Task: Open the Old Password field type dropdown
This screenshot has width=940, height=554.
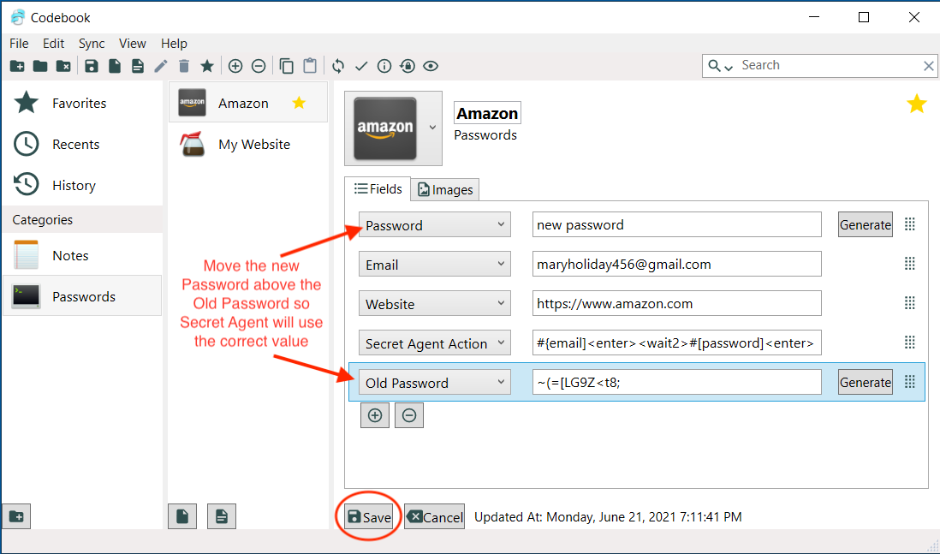Action: click(435, 382)
